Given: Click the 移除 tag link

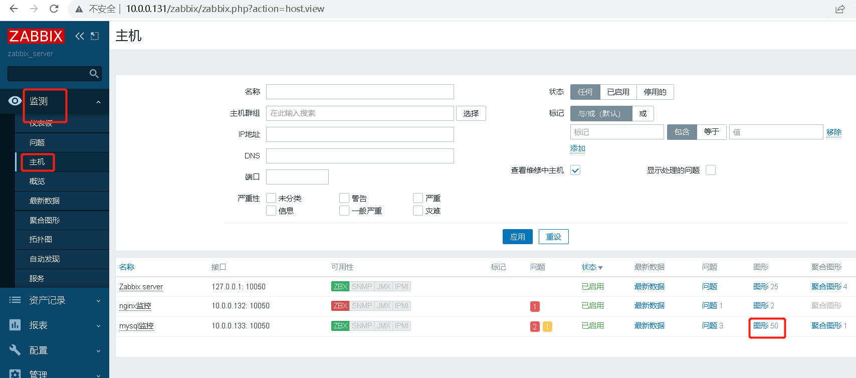Looking at the screenshot, I should 834,132.
